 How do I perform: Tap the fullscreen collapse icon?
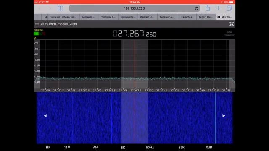pos(232,24)
